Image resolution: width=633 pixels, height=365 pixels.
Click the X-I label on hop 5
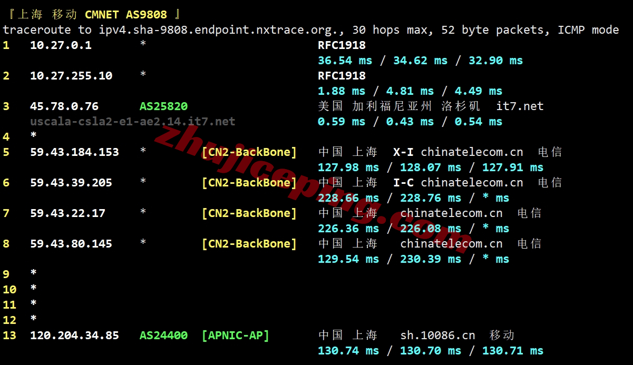point(403,152)
